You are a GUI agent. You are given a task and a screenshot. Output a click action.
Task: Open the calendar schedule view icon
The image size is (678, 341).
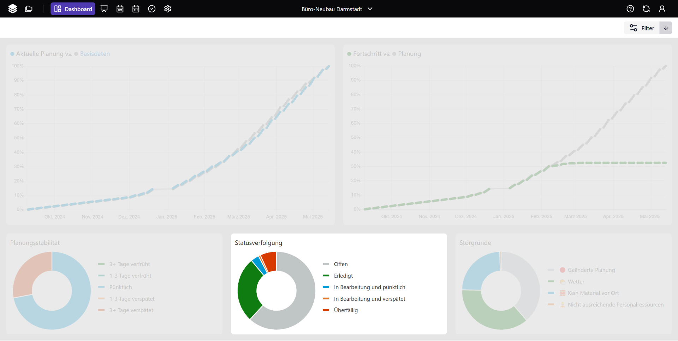click(x=120, y=9)
